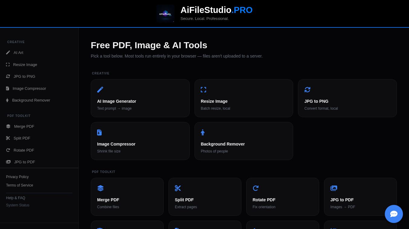
Task: Click the scissors icon on Split PDF card
Action: point(178,188)
